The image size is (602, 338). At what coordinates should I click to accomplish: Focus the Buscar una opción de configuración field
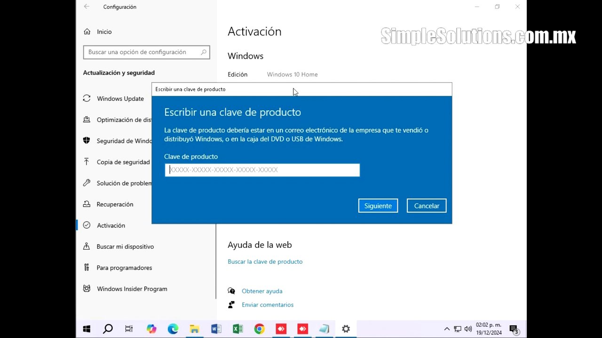(x=146, y=52)
